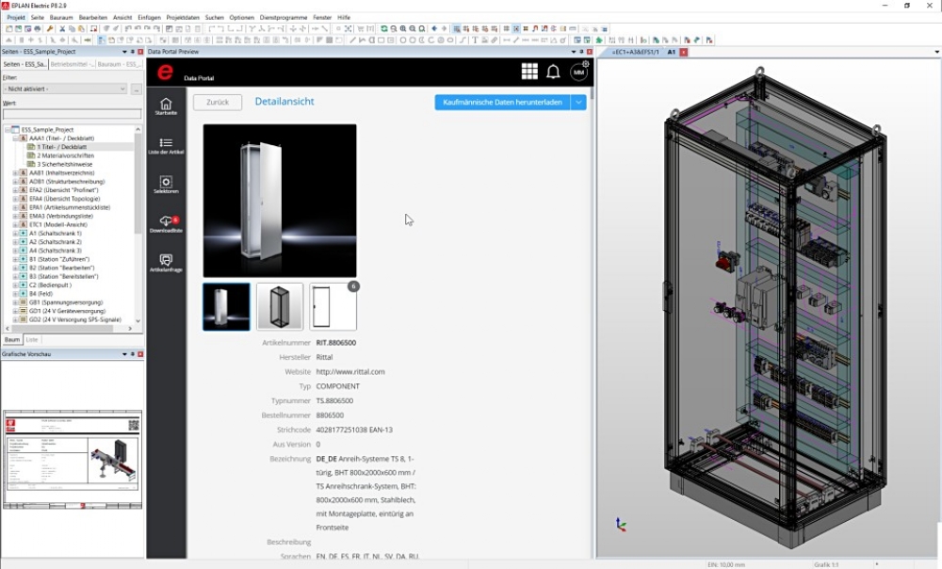Click Kaufmännische Daten herunterladen button

tap(502, 102)
